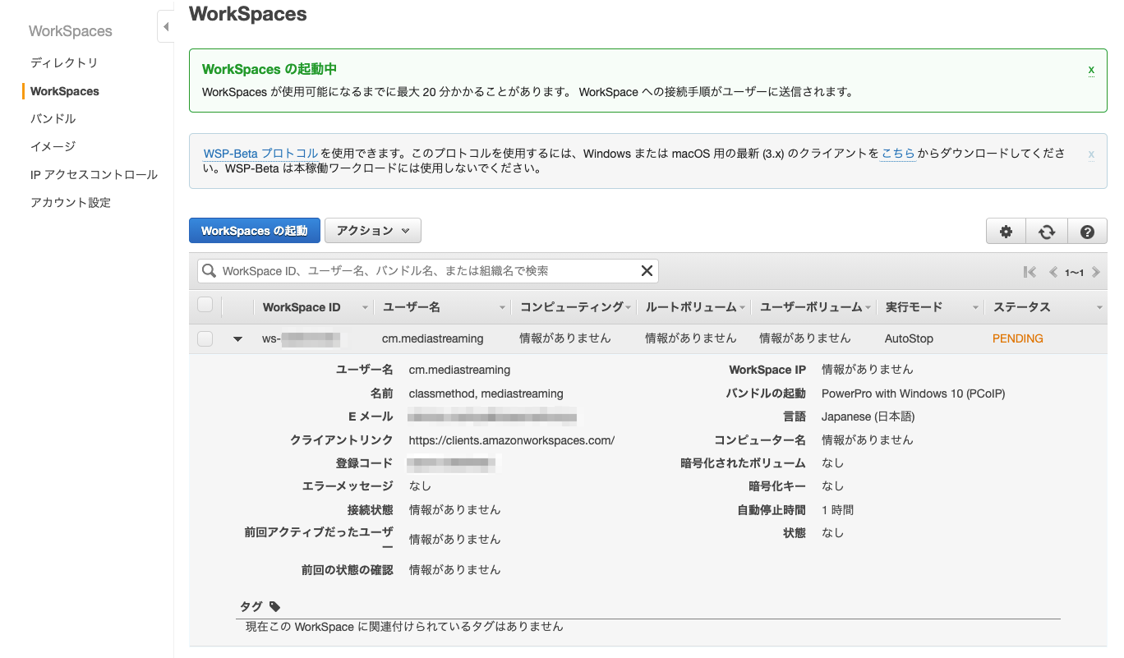1124x658 pixels.
Task: Open ステータス column sort dropdown
Action: [x=1099, y=307]
